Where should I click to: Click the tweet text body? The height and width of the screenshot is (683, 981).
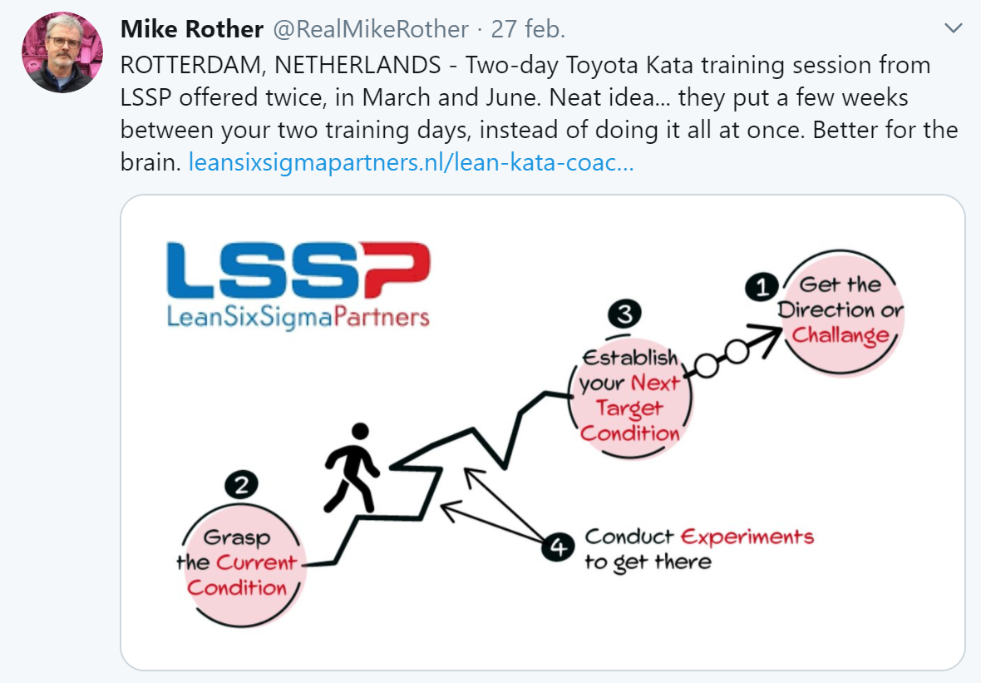coord(539,114)
